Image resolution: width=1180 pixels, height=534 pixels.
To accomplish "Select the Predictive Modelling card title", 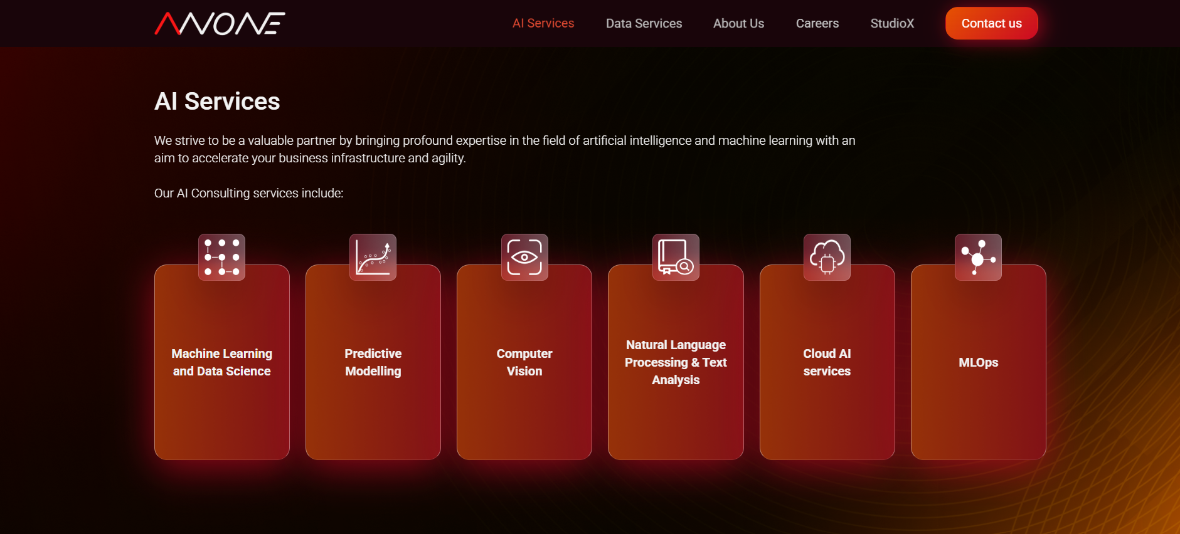I will [373, 362].
